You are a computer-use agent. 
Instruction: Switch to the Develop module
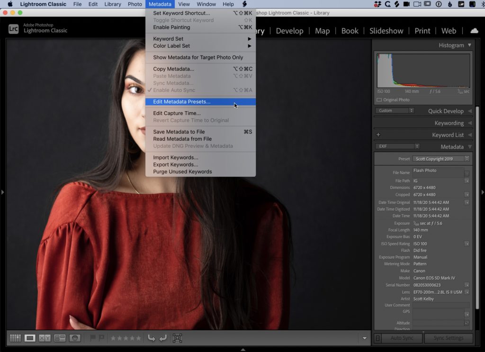(289, 31)
